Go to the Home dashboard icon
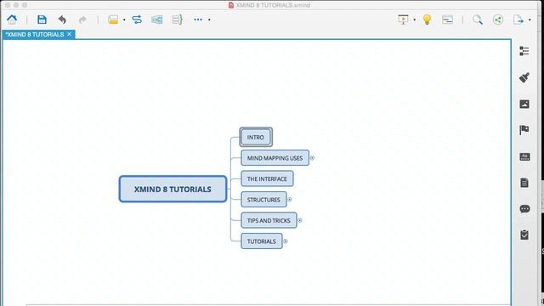 tap(12, 20)
